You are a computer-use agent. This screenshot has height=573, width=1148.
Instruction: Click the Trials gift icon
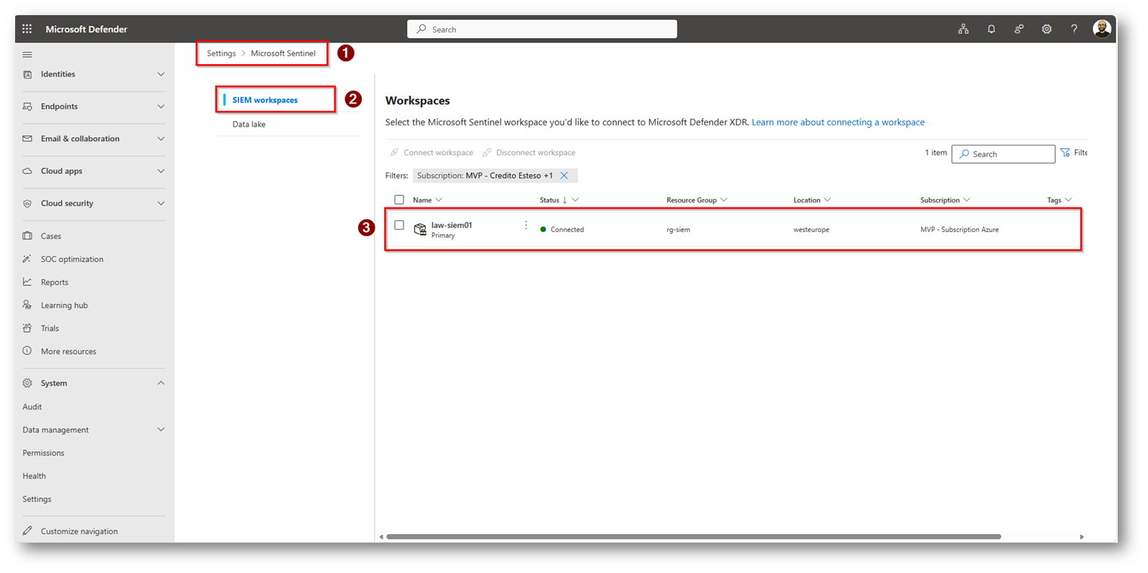tap(27, 328)
